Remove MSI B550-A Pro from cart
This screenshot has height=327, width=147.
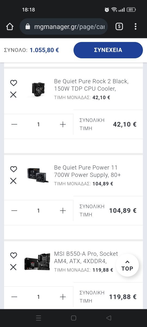(x=13, y=267)
